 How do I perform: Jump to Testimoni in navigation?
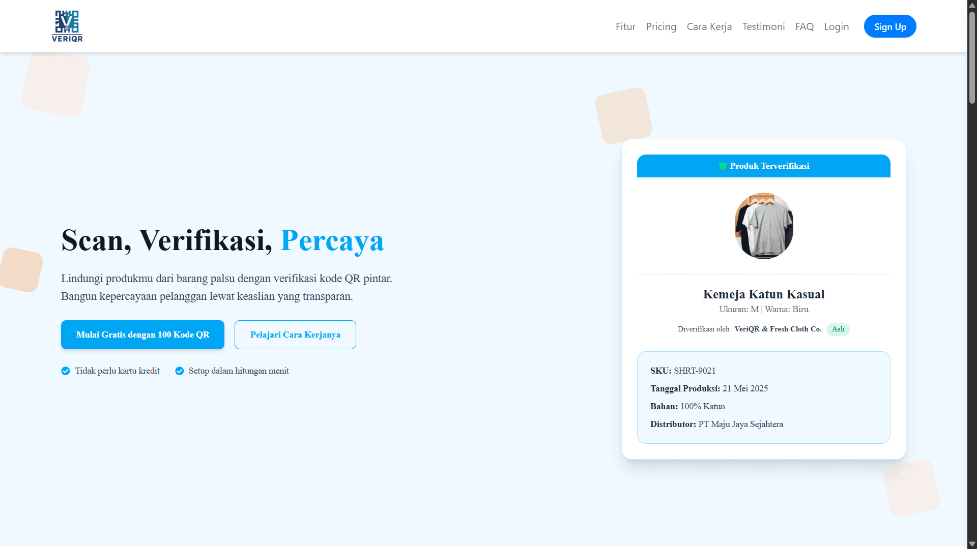[763, 26]
